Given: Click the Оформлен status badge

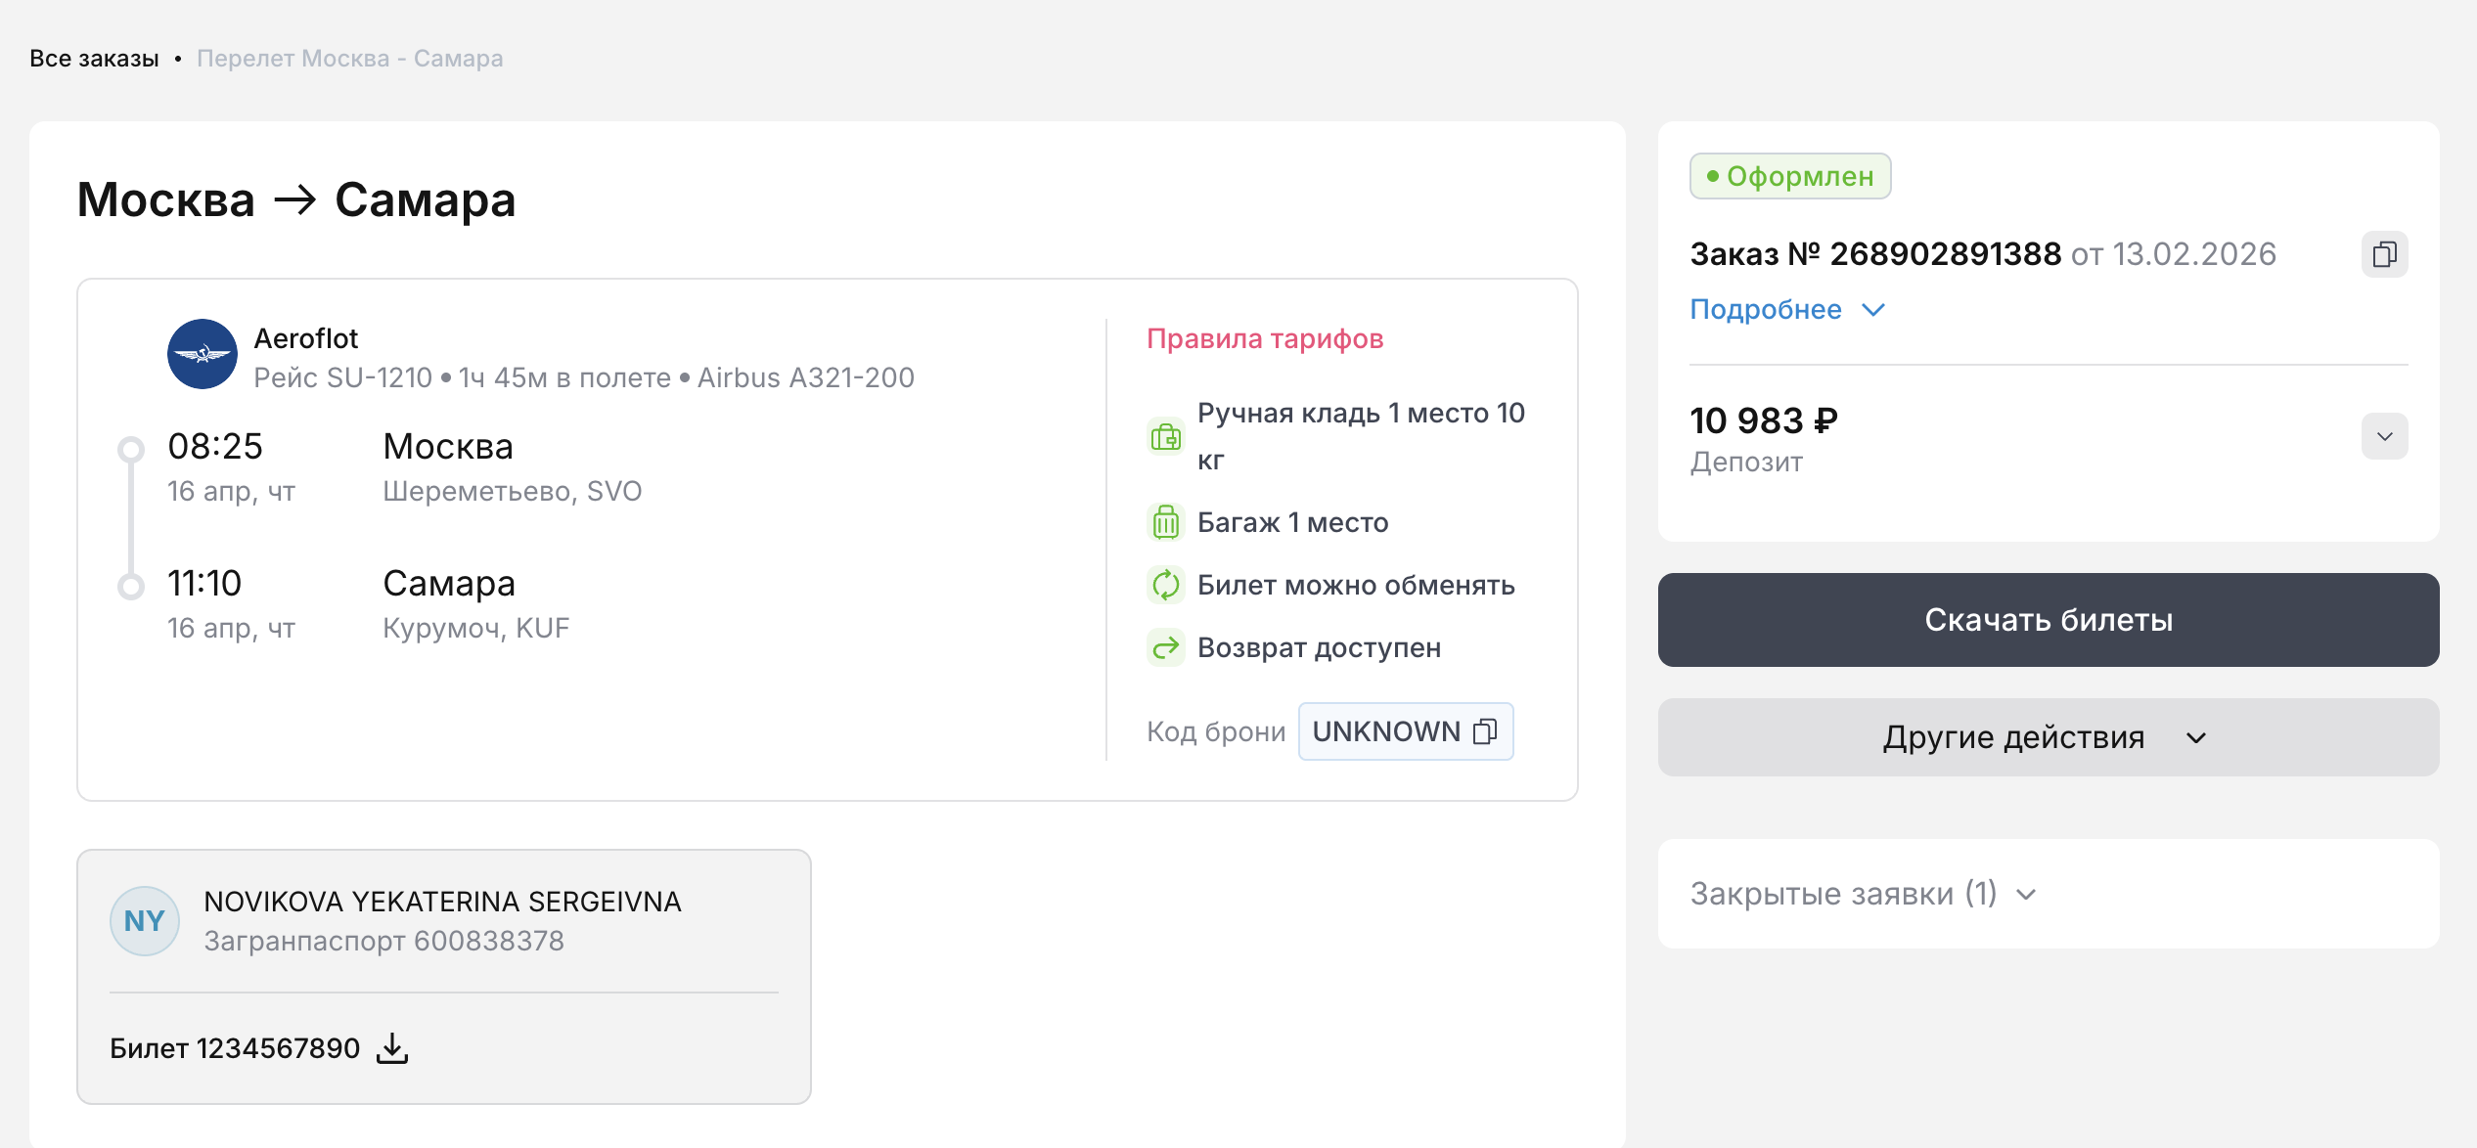Looking at the screenshot, I should [1789, 176].
